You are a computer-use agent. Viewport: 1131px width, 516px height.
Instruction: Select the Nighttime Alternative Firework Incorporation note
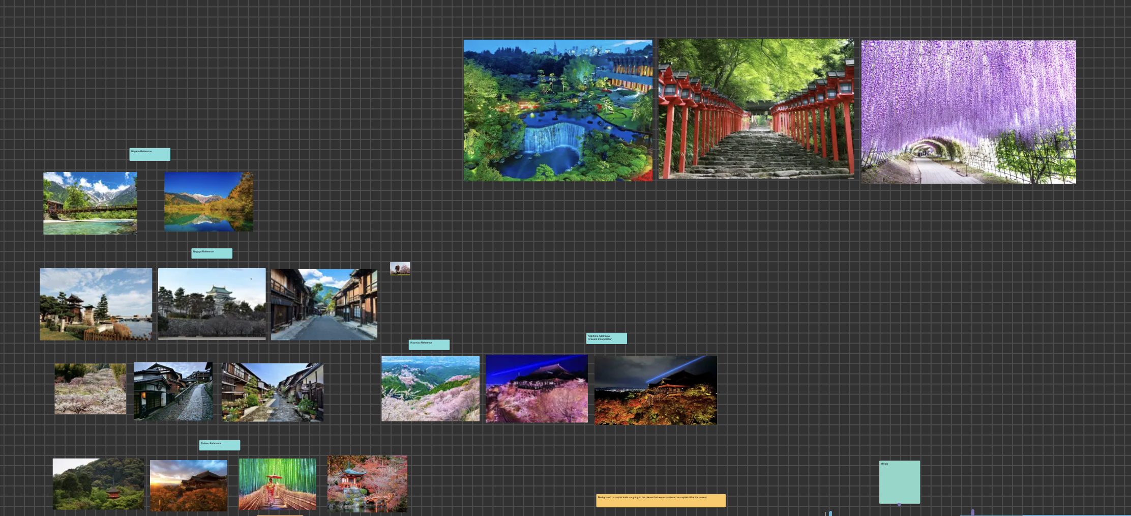coord(606,338)
